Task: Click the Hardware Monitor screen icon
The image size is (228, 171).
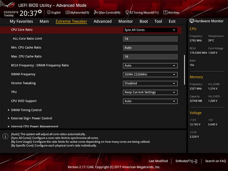Action: pyautogui.click(x=192, y=21)
